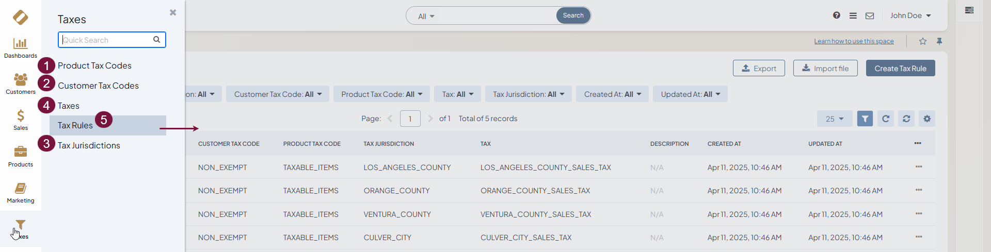Mark page as favorite with star icon
The height and width of the screenshot is (252, 991).
click(922, 41)
